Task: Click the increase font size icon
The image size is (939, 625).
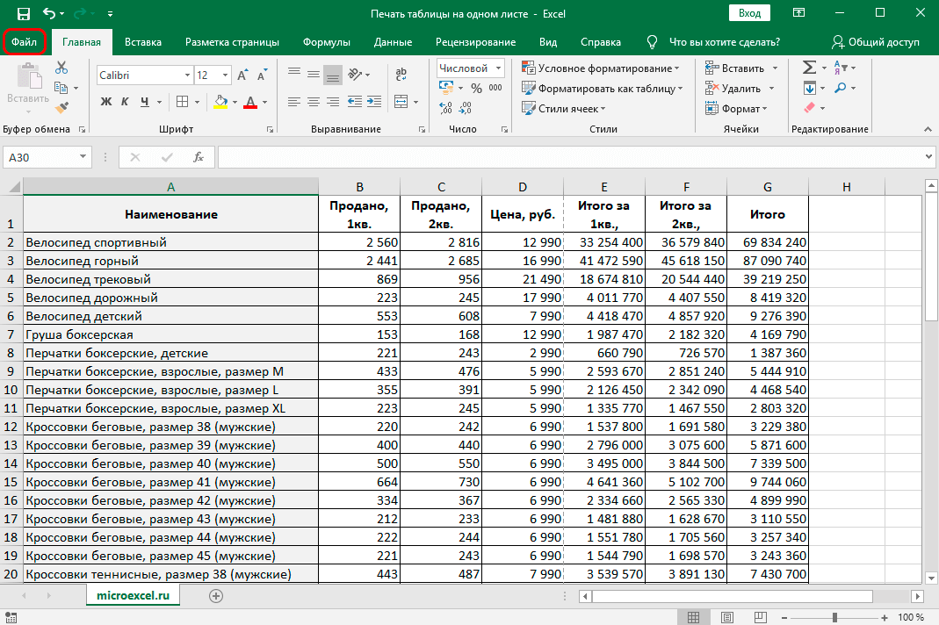Action: [243, 75]
